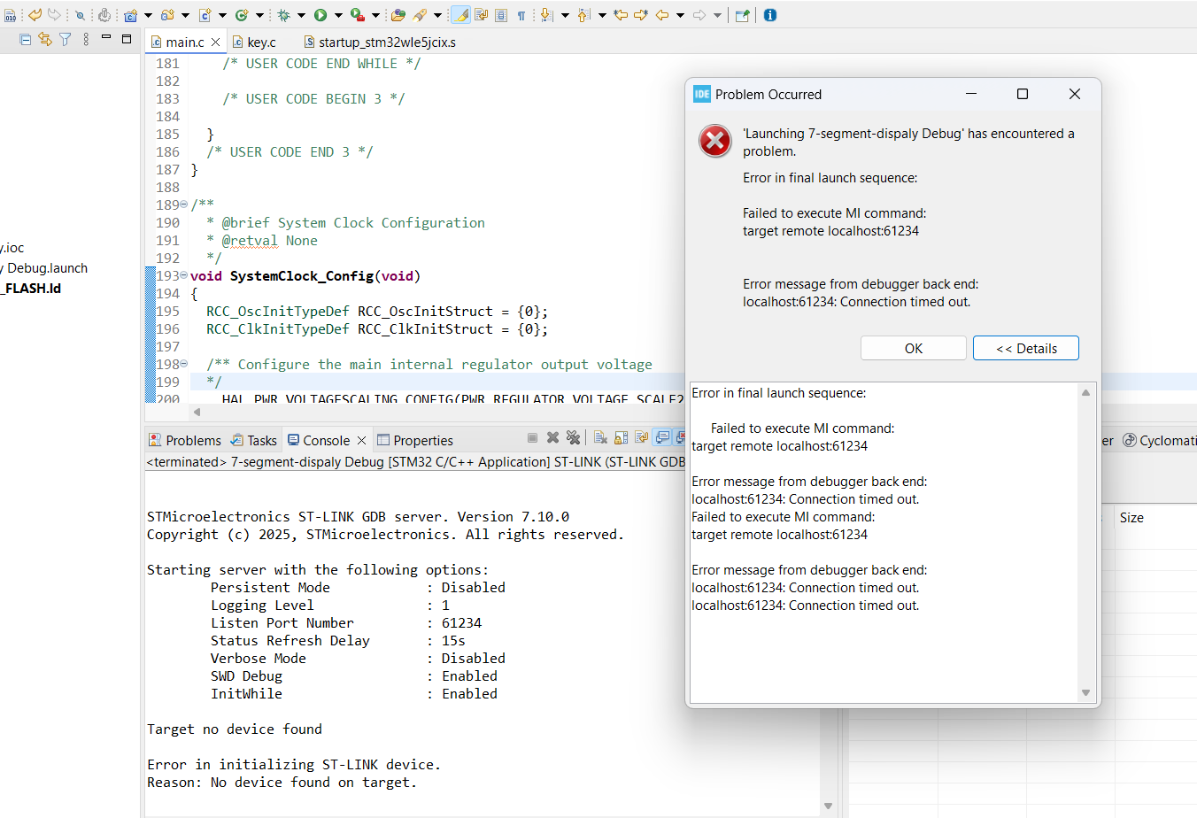This screenshot has width=1197, height=818.
Task: Terminate the launched debug session
Action: [533, 436]
